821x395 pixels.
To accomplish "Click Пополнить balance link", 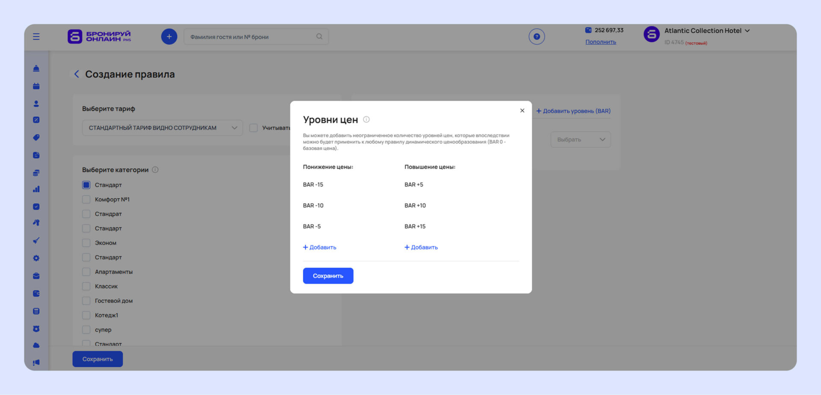I will click(x=600, y=42).
